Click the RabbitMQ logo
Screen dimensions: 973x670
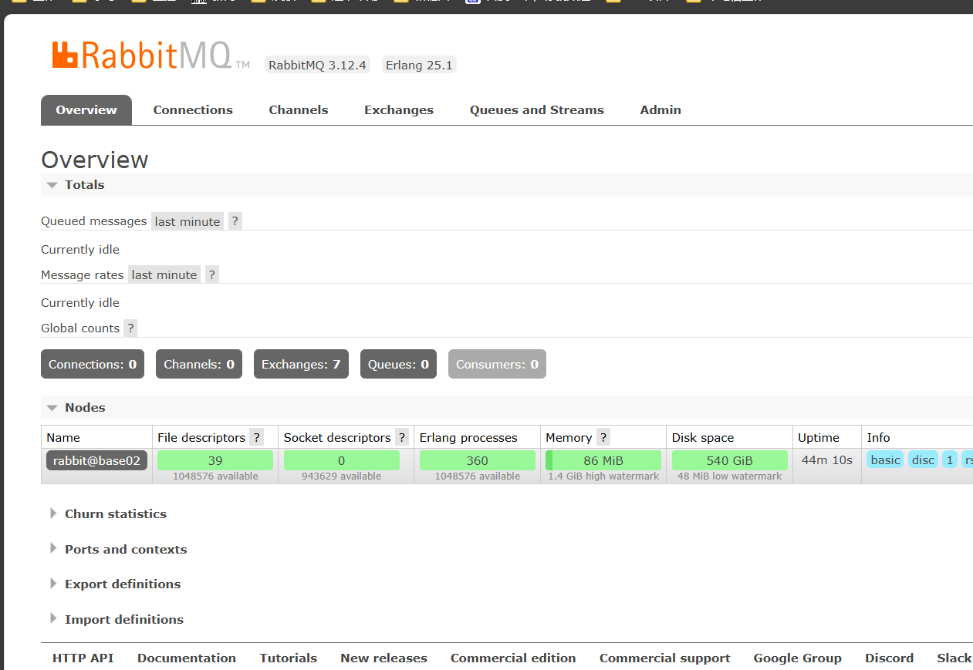150,56
